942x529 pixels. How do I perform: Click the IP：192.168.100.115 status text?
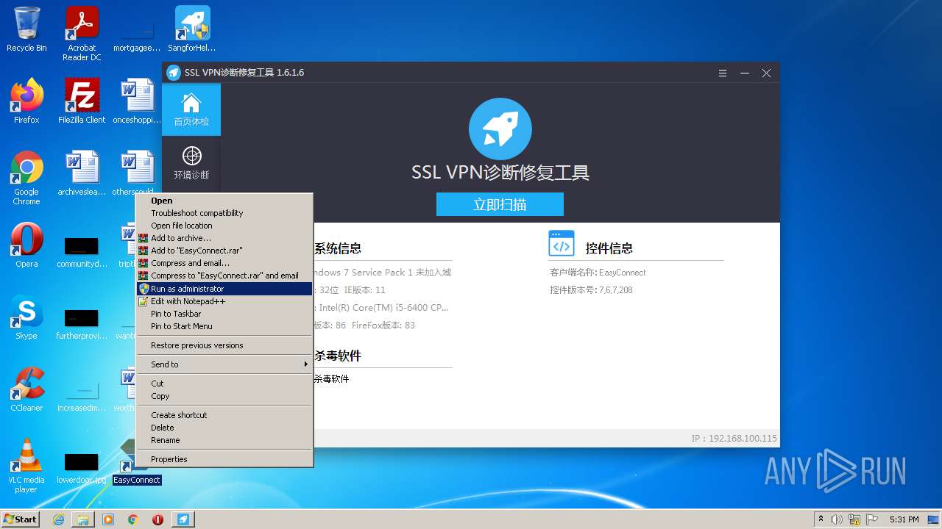click(734, 438)
